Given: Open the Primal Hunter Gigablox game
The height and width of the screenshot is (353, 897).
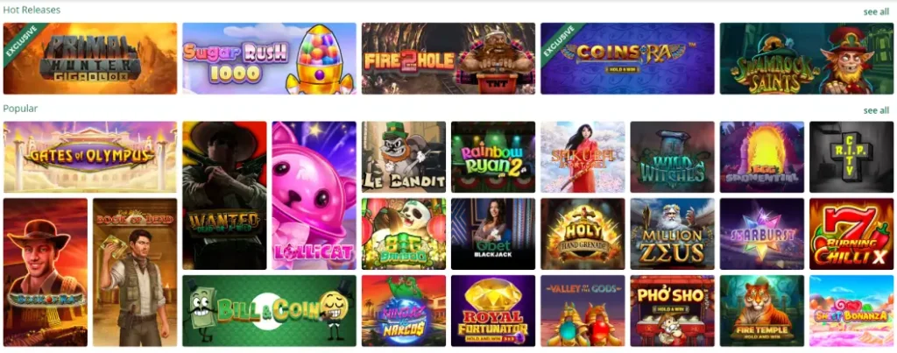Looking at the screenshot, I should tap(90, 59).
